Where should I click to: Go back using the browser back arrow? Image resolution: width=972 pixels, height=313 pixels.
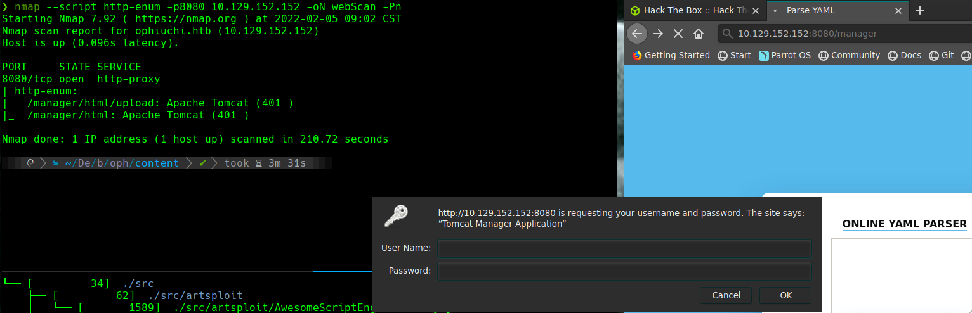point(637,34)
